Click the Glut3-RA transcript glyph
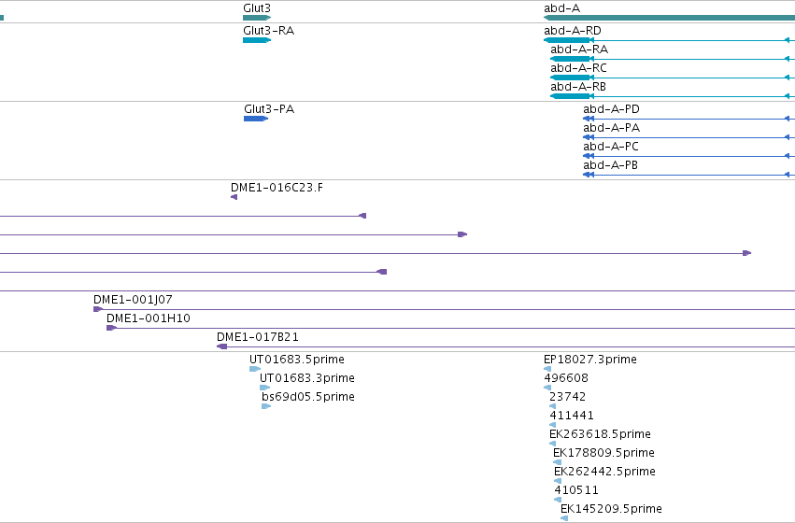 click(x=257, y=40)
